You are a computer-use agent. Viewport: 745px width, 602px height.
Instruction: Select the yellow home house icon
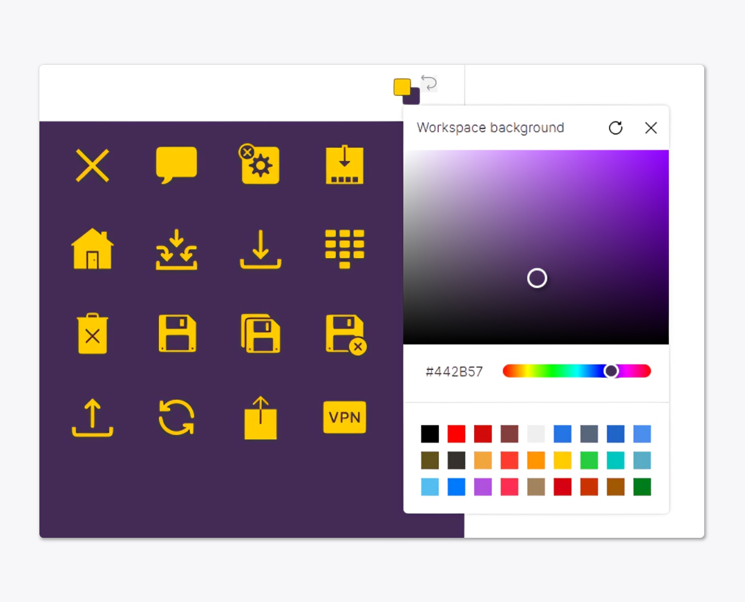pos(92,249)
